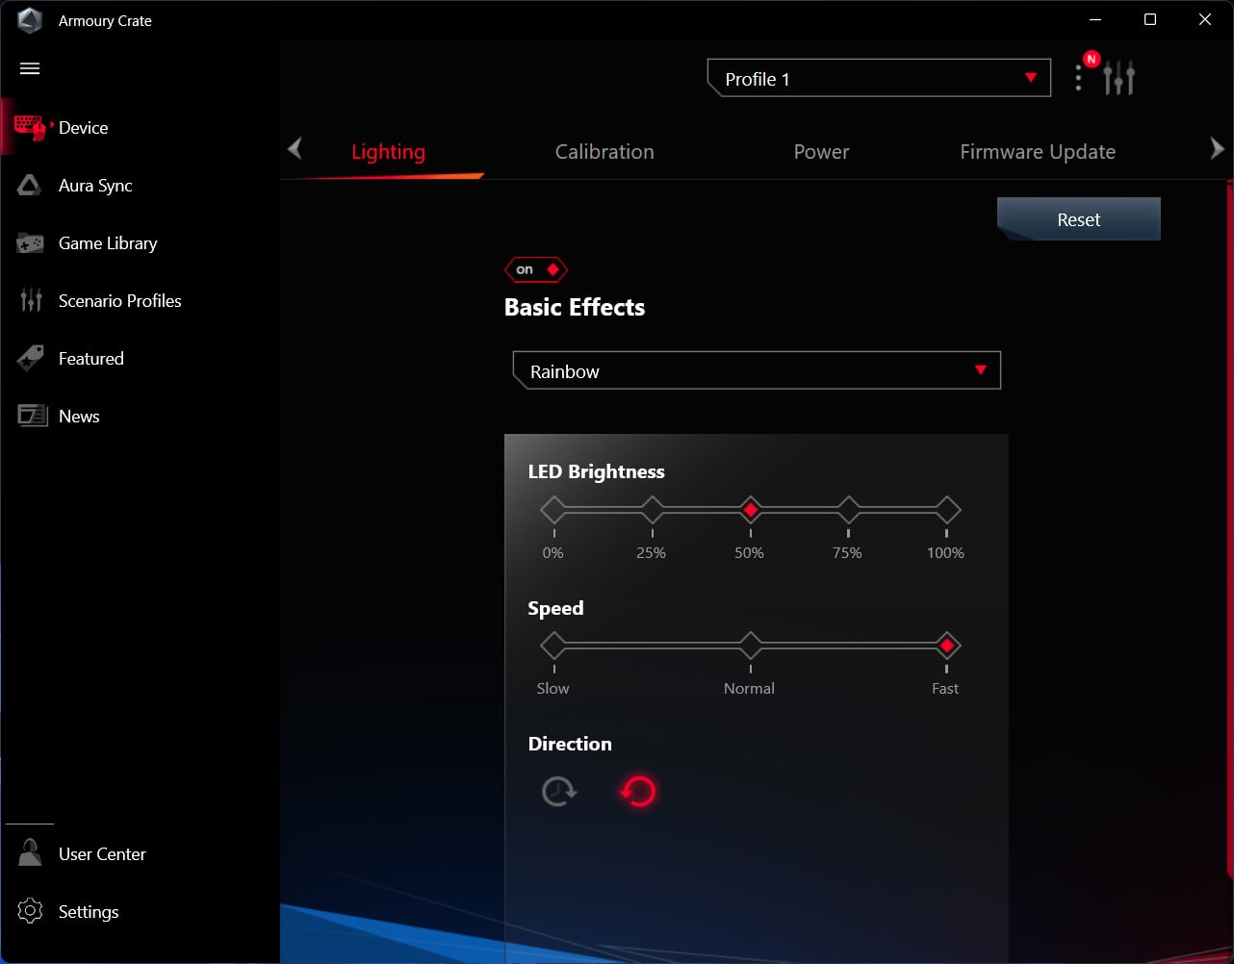Set LED Brightness to 75%
The image size is (1234, 964).
tap(848, 510)
